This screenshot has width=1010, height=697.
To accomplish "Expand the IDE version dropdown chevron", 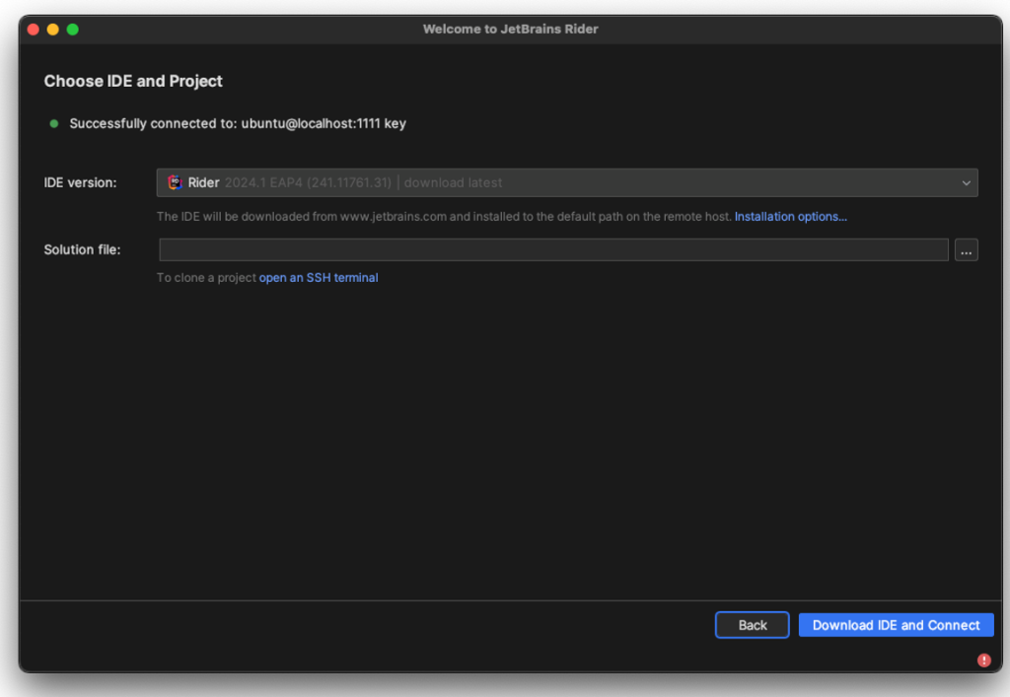I will [969, 182].
